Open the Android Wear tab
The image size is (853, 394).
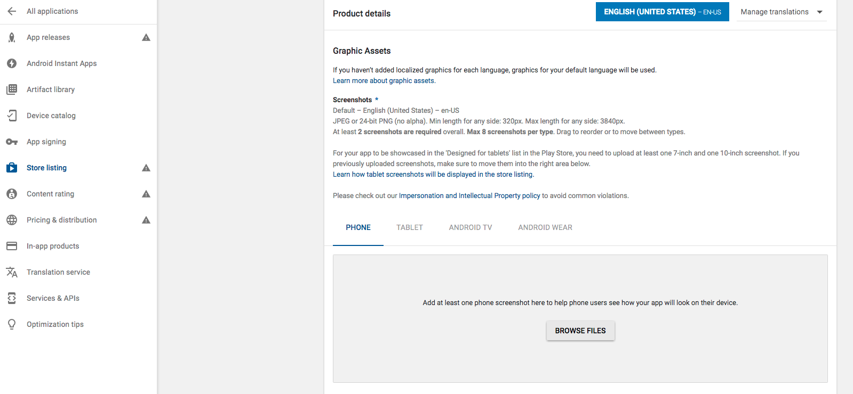tap(545, 227)
